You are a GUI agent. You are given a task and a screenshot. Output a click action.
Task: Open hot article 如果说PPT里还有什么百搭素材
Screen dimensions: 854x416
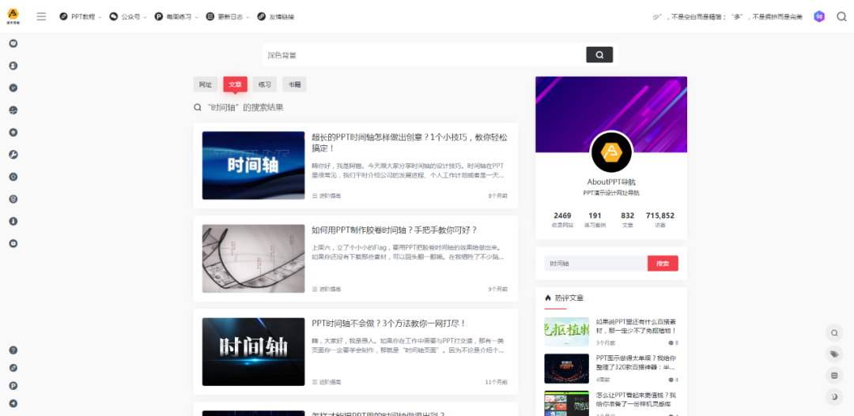coord(636,326)
